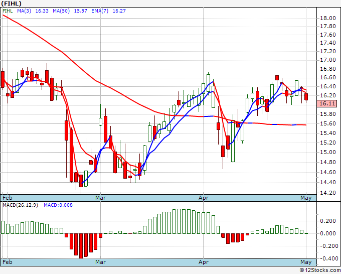Click Apr on the MACD panel axis
The width and height of the screenshot is (341, 274).
[x=204, y=262]
